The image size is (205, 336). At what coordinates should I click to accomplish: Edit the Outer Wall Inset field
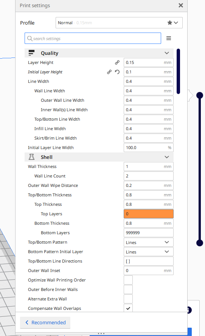tap(148, 271)
